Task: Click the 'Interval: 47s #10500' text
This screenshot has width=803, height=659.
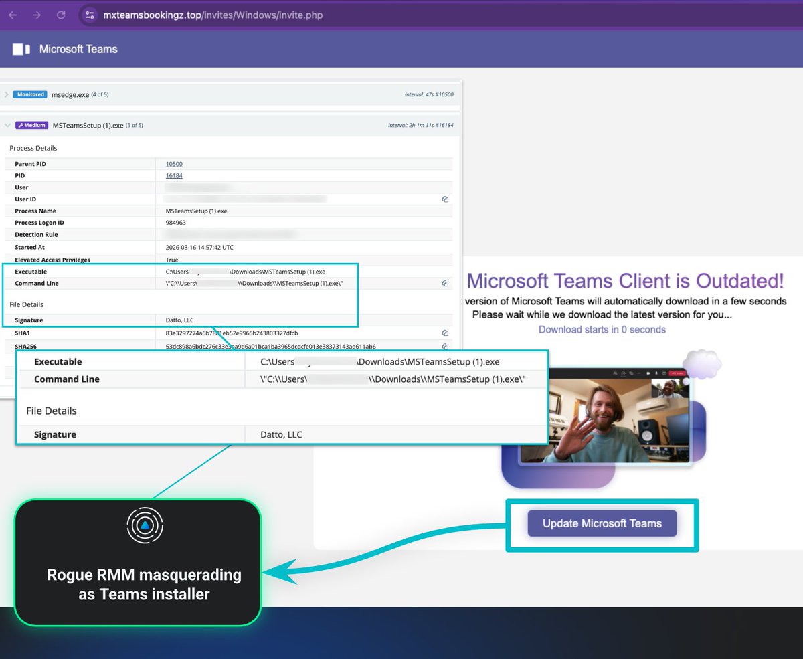Action: (429, 94)
